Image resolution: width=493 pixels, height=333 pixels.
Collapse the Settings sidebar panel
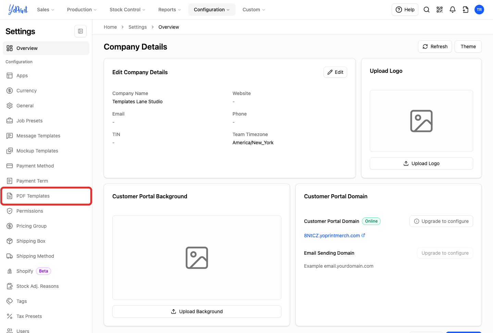[x=80, y=31]
